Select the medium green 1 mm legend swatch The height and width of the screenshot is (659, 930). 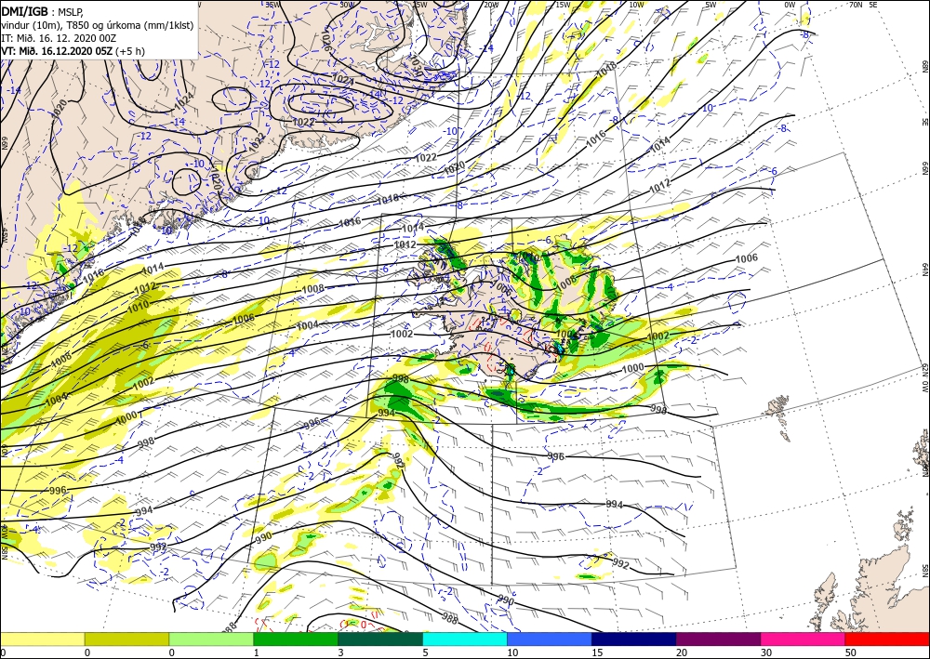tap(296, 639)
